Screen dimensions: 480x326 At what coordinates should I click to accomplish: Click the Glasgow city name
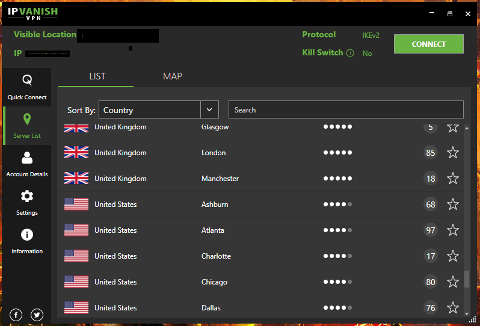pos(215,128)
